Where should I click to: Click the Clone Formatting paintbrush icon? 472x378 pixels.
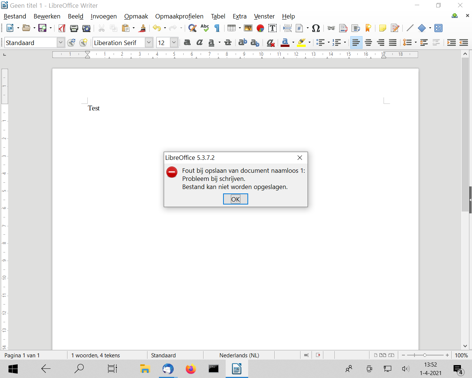coord(142,28)
